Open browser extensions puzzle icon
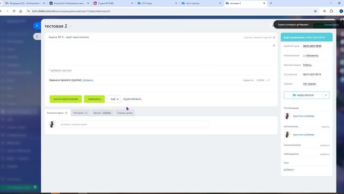Screen dimensions: 344x194 [331, 11]
